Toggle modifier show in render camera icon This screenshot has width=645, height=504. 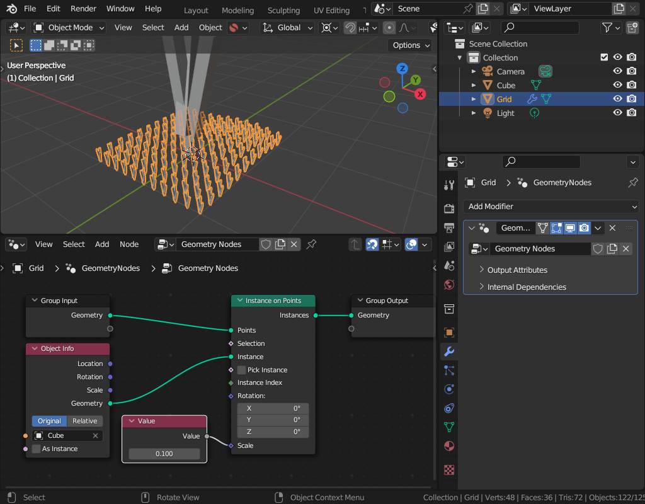point(584,228)
